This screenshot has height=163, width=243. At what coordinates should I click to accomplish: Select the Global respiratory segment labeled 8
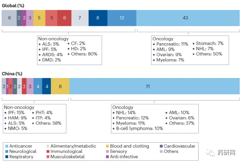(98, 18)
